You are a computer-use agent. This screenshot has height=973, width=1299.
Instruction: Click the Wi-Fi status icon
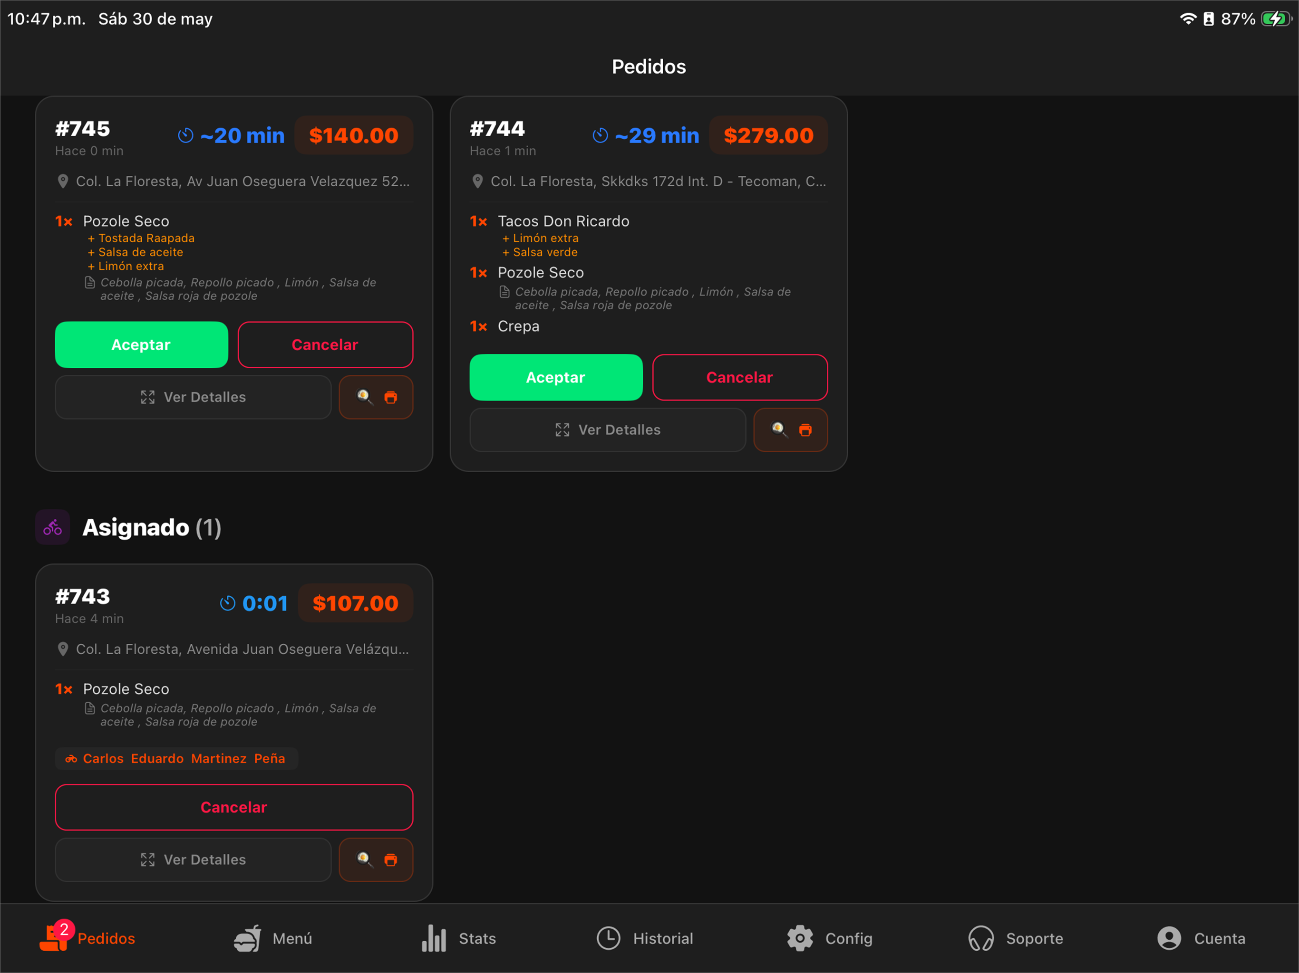[1188, 19]
